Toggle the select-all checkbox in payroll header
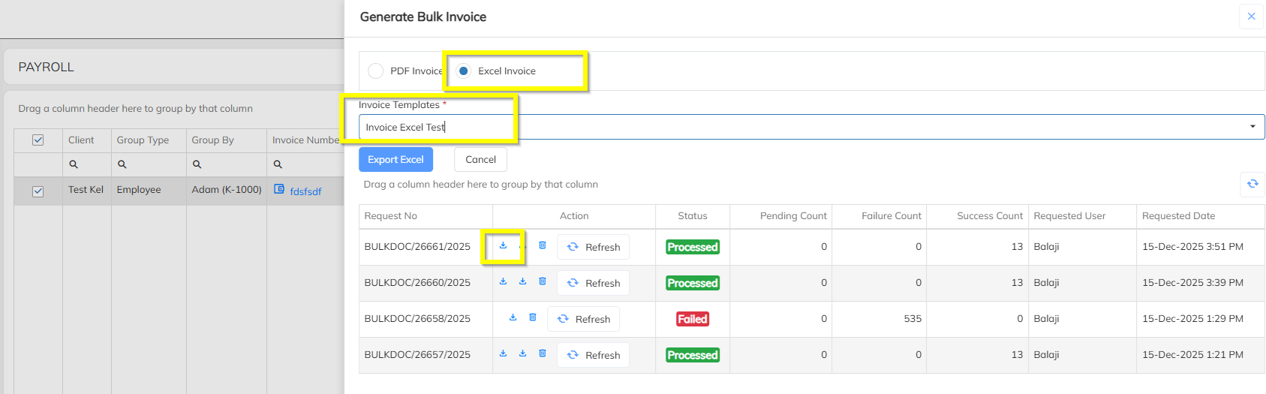The height and width of the screenshot is (394, 1266). click(38, 140)
